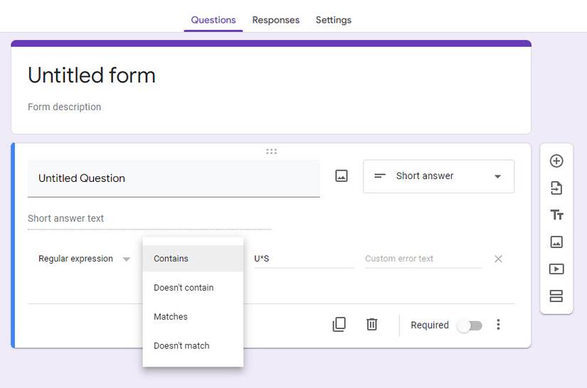
Task: Choose Doesn't contain from the list
Action: [184, 288]
